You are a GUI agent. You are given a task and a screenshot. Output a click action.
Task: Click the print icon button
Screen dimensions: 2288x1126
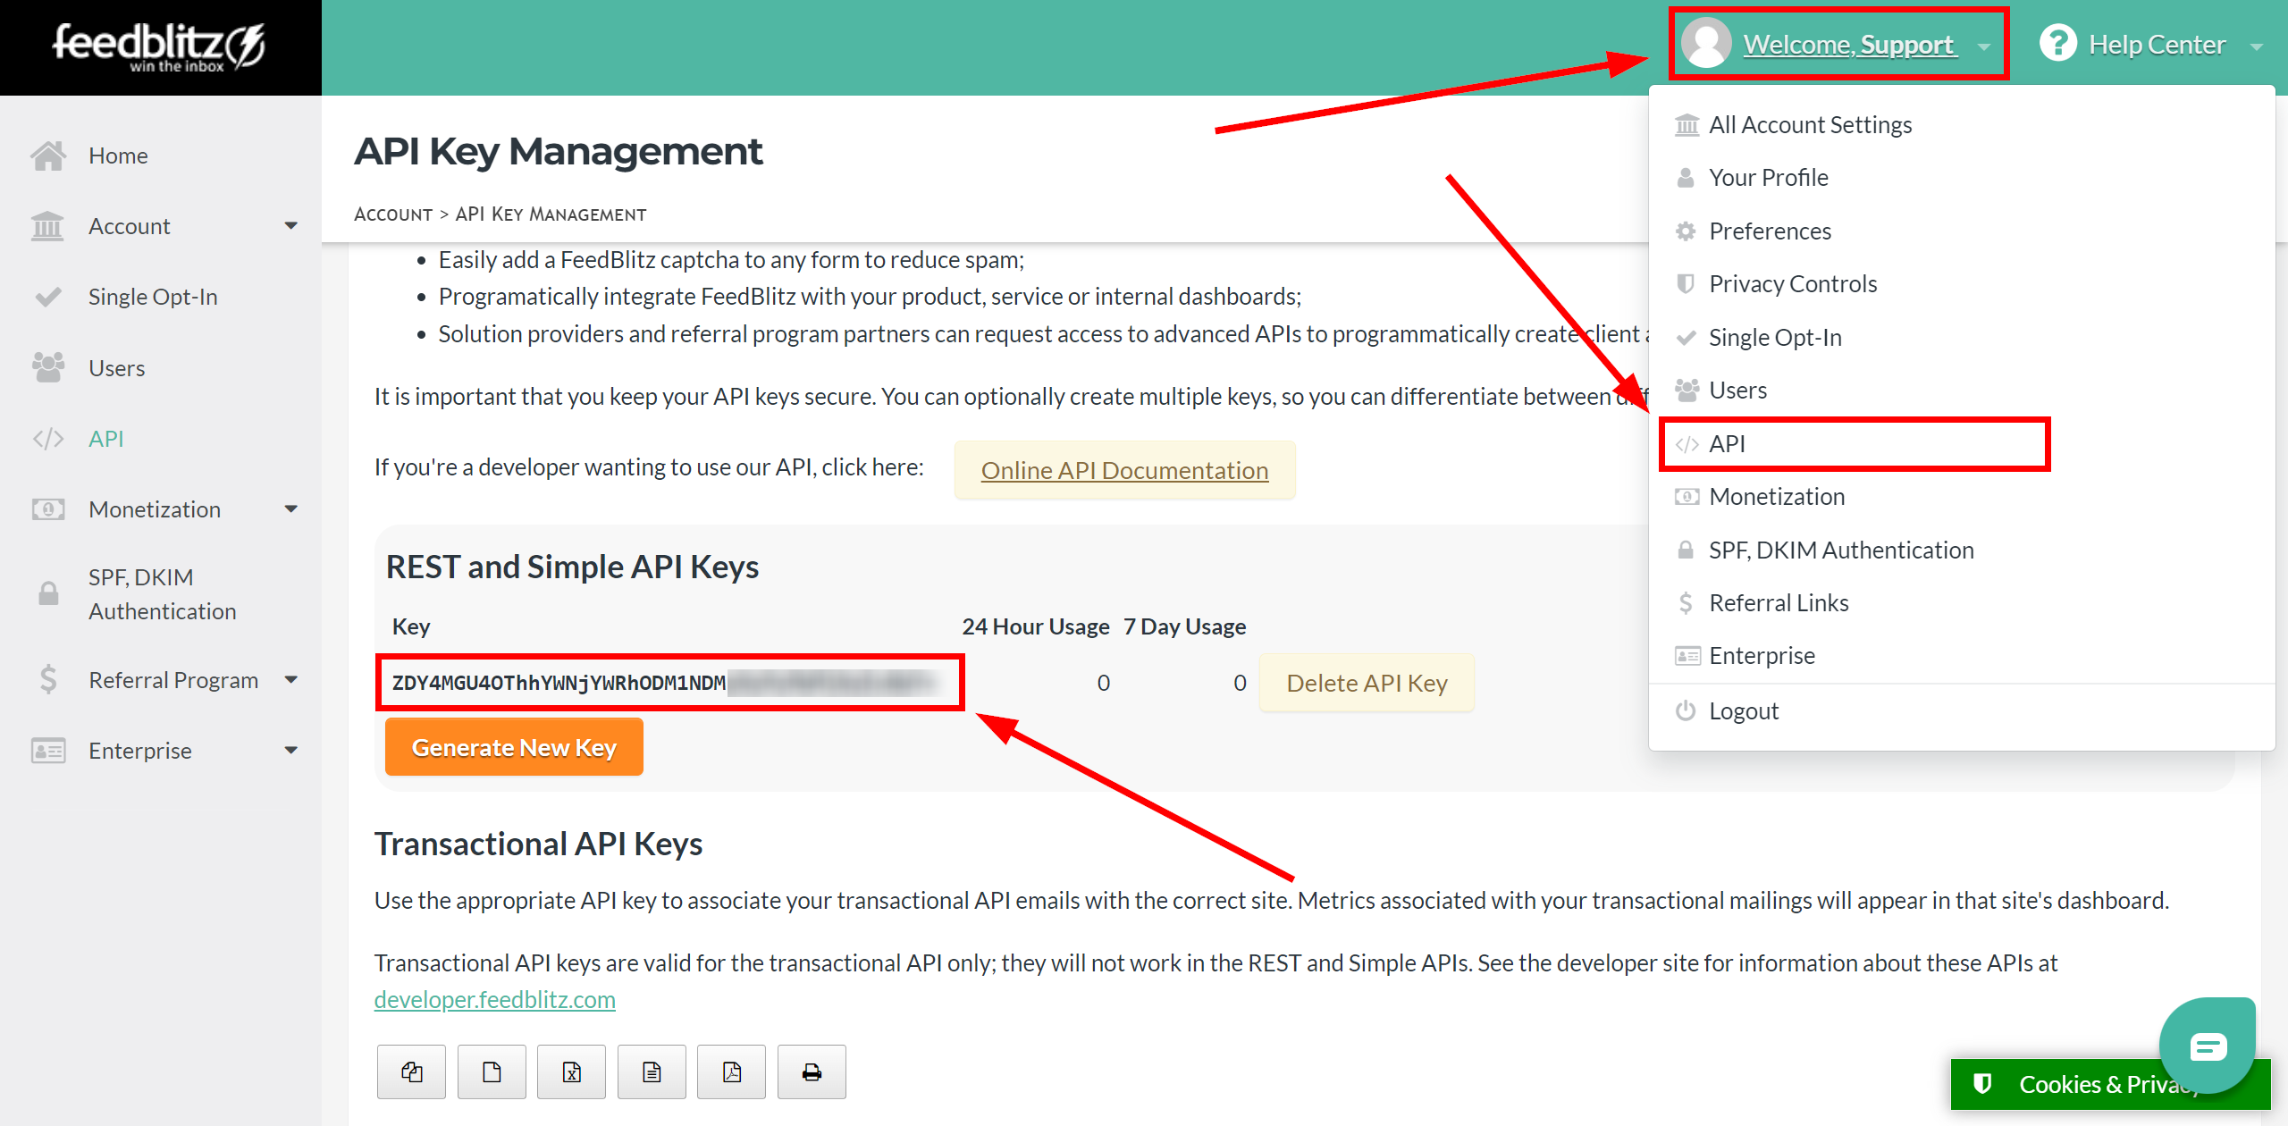pos(812,1071)
